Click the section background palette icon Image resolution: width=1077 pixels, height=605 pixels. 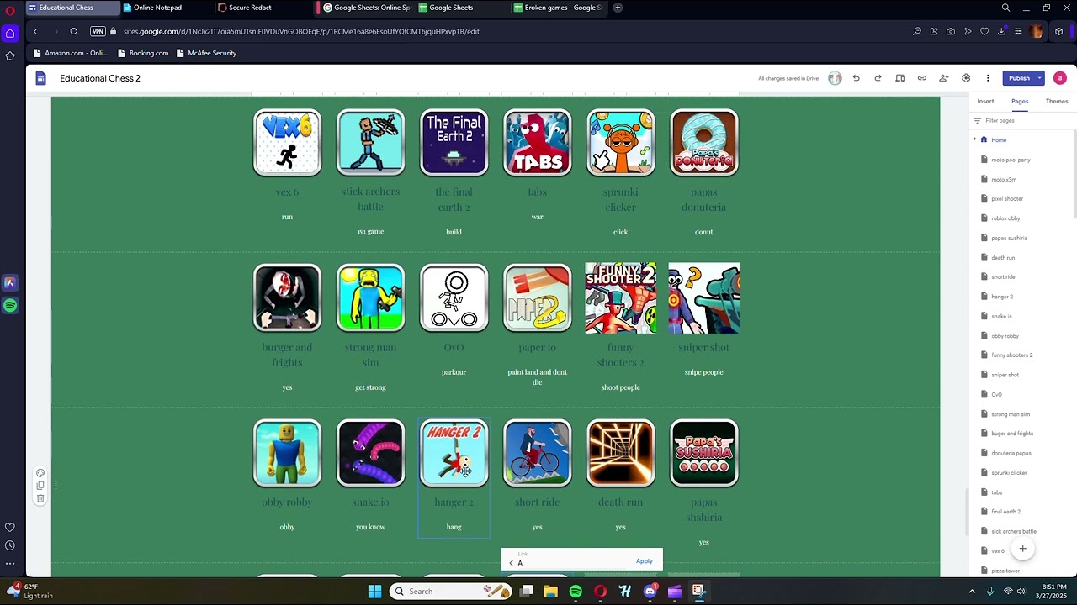(x=40, y=473)
